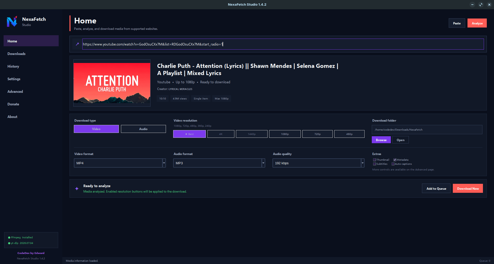The height and width of the screenshot is (264, 494).
Task: Click the Video format dropdown arrow
Action: point(164,163)
